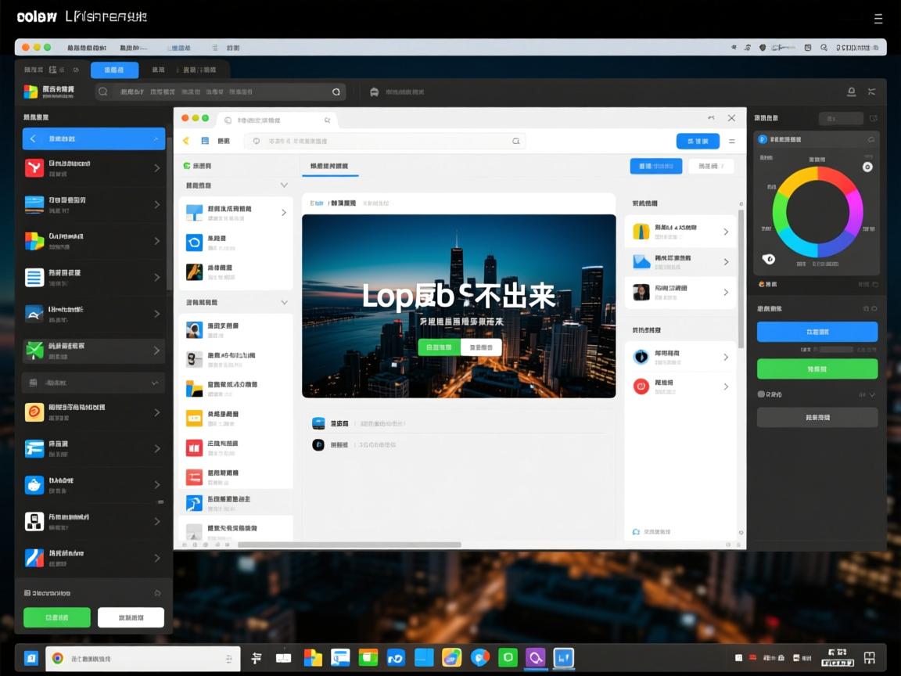Select the eyedropper tool below the color wheel
Viewport: 901px width, 676px height.
pyautogui.click(x=768, y=259)
